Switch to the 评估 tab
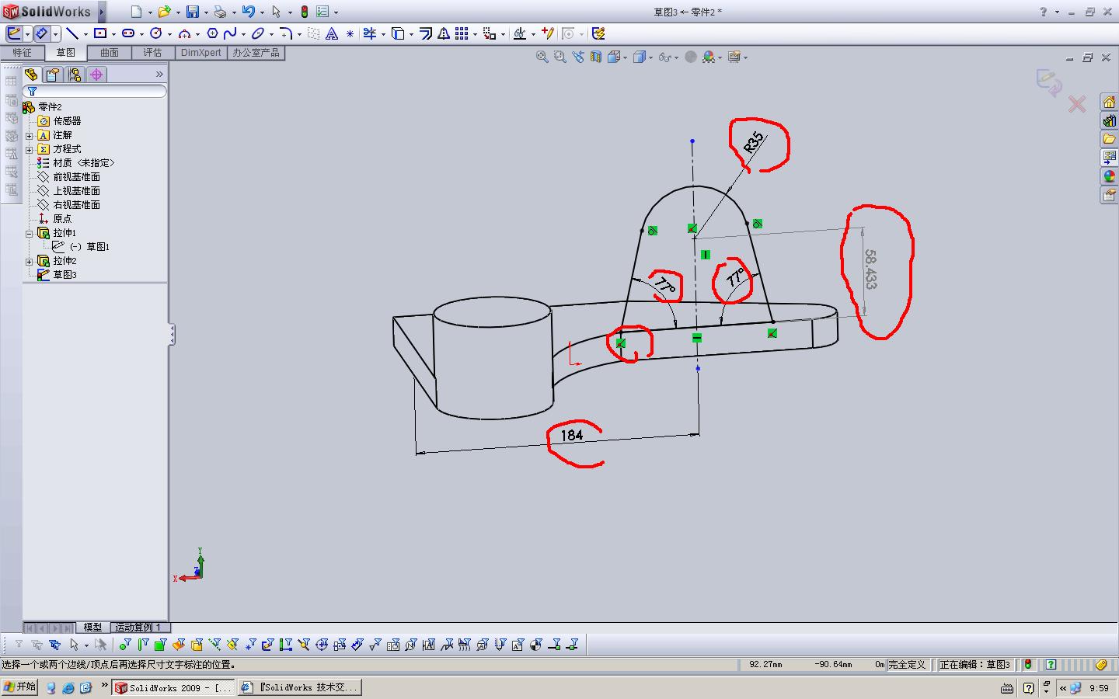This screenshot has width=1119, height=699. 152,53
